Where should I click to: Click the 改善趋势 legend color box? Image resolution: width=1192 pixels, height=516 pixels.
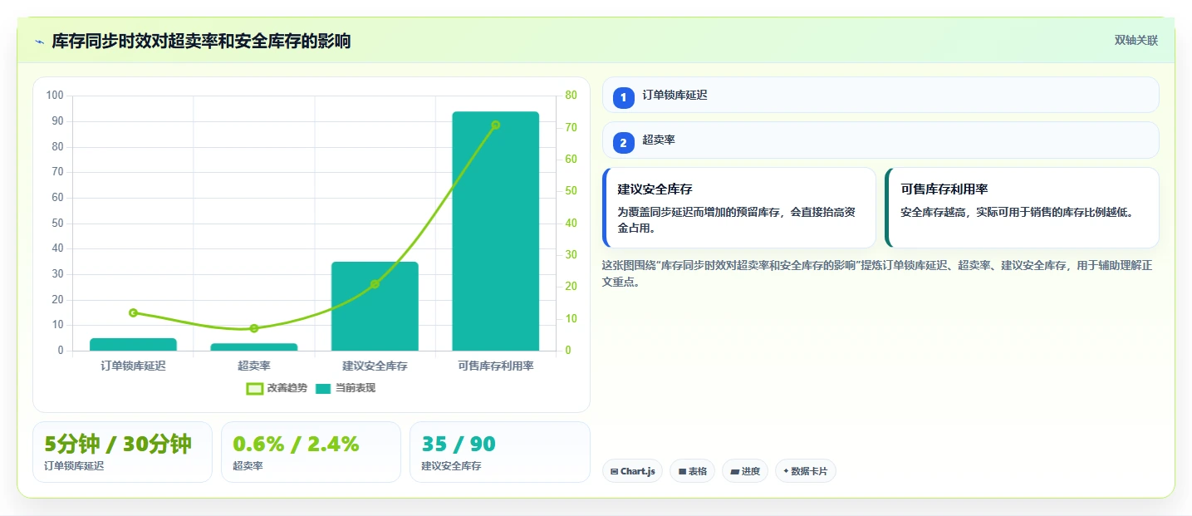tap(255, 388)
